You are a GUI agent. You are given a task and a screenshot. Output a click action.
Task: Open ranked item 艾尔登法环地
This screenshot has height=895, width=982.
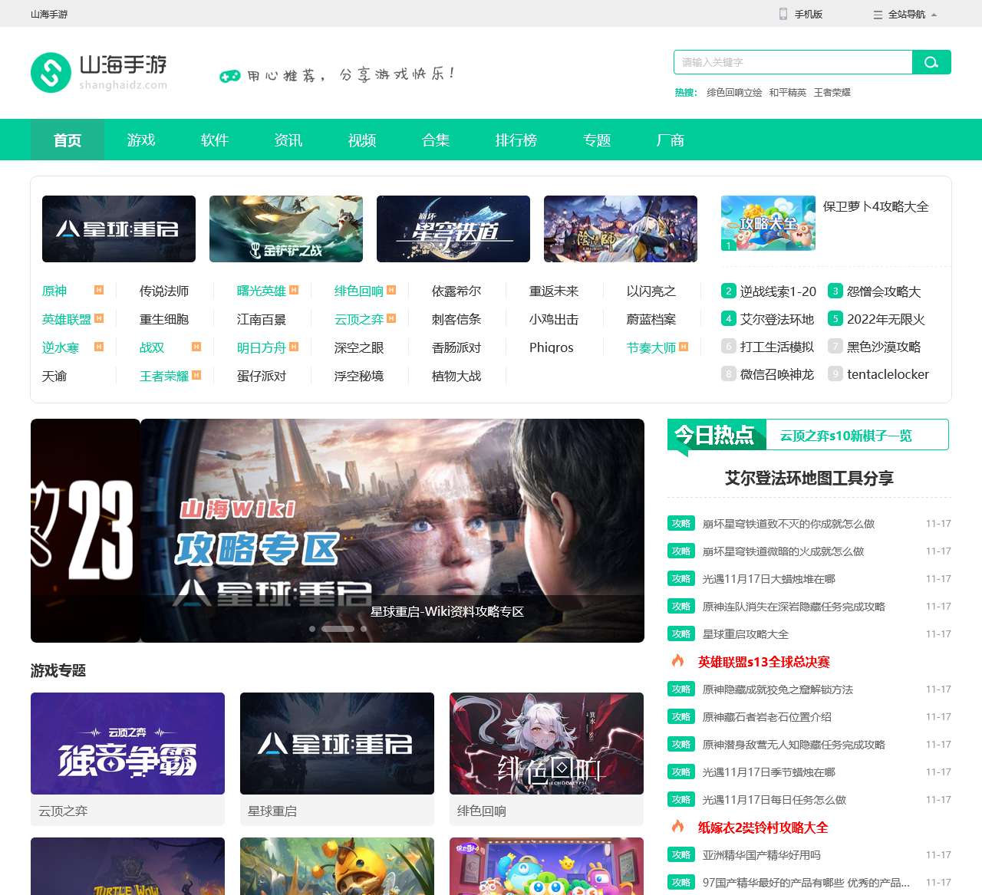(777, 319)
